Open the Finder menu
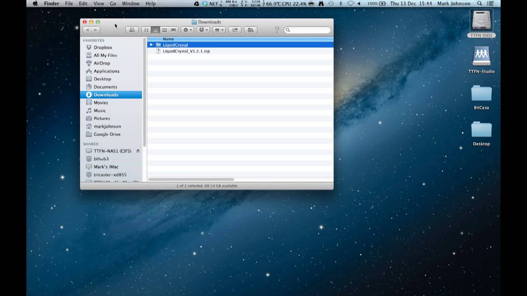This screenshot has height=296, width=527. pyautogui.click(x=51, y=4)
